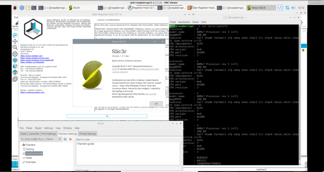The width and height of the screenshot is (324, 172).
Task: Switch to the Printer Settings tab
Action: 88,134
